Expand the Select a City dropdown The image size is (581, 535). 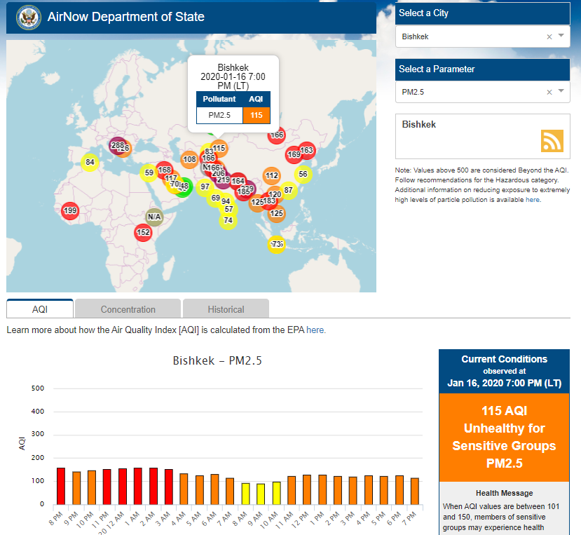pyautogui.click(x=561, y=36)
